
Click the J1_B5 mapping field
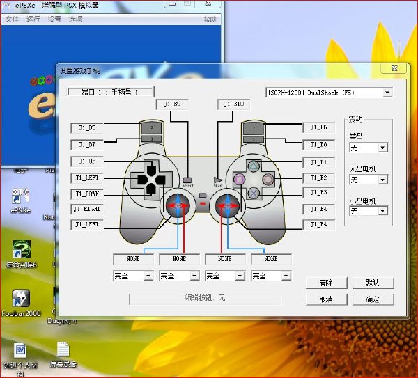click(x=87, y=128)
